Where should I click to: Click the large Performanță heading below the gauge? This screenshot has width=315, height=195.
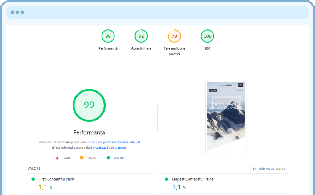[89, 132]
